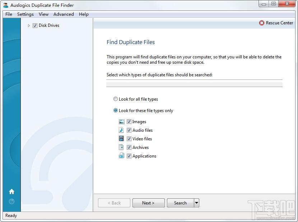Click the Audio files label text
The height and width of the screenshot is (222, 298).
click(143, 130)
